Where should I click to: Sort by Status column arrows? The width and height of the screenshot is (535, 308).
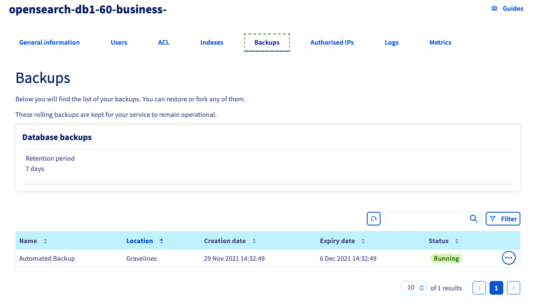456,241
